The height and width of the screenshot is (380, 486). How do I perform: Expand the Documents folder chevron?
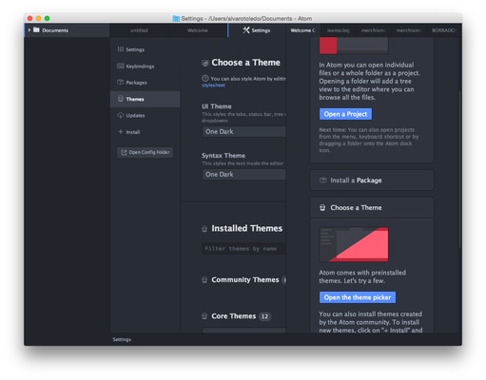29,30
